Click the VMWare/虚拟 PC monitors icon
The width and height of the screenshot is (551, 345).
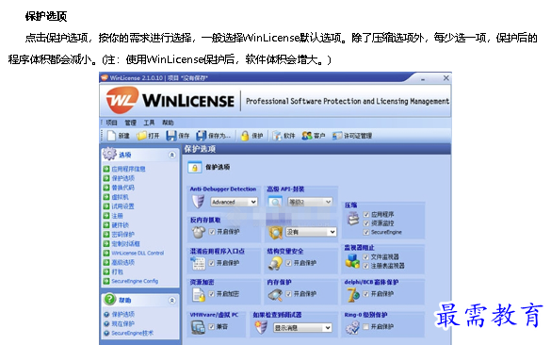(198, 327)
